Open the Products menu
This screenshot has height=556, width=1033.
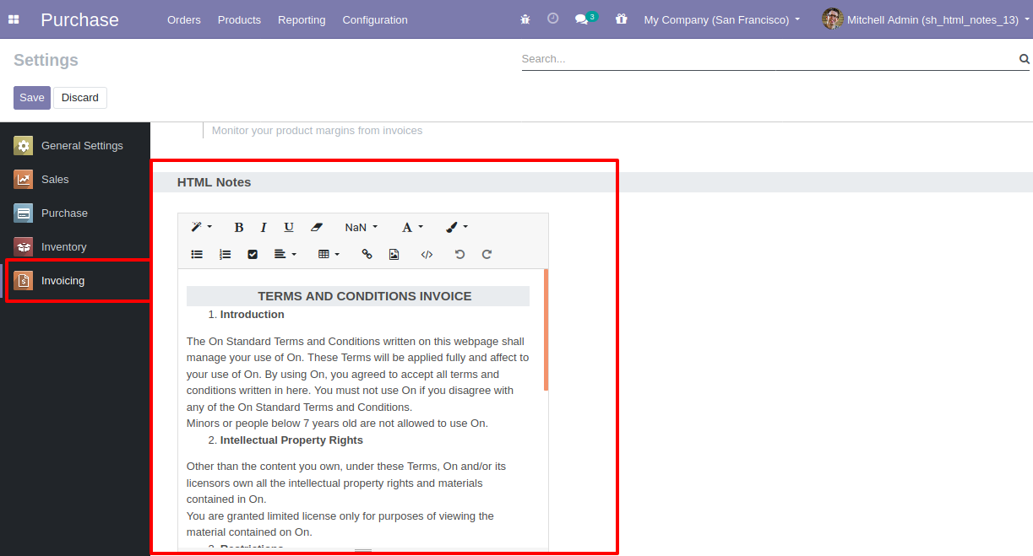[x=239, y=19]
